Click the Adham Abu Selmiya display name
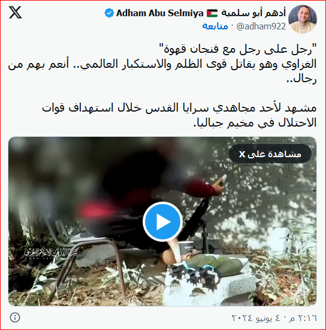Viewport: 326px width, 330px height. [160, 13]
